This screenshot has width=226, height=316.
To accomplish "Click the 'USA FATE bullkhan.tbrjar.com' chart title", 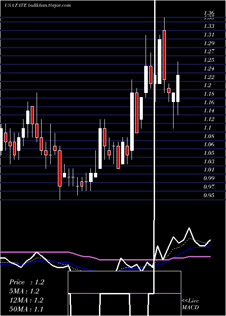I will coord(38,5).
